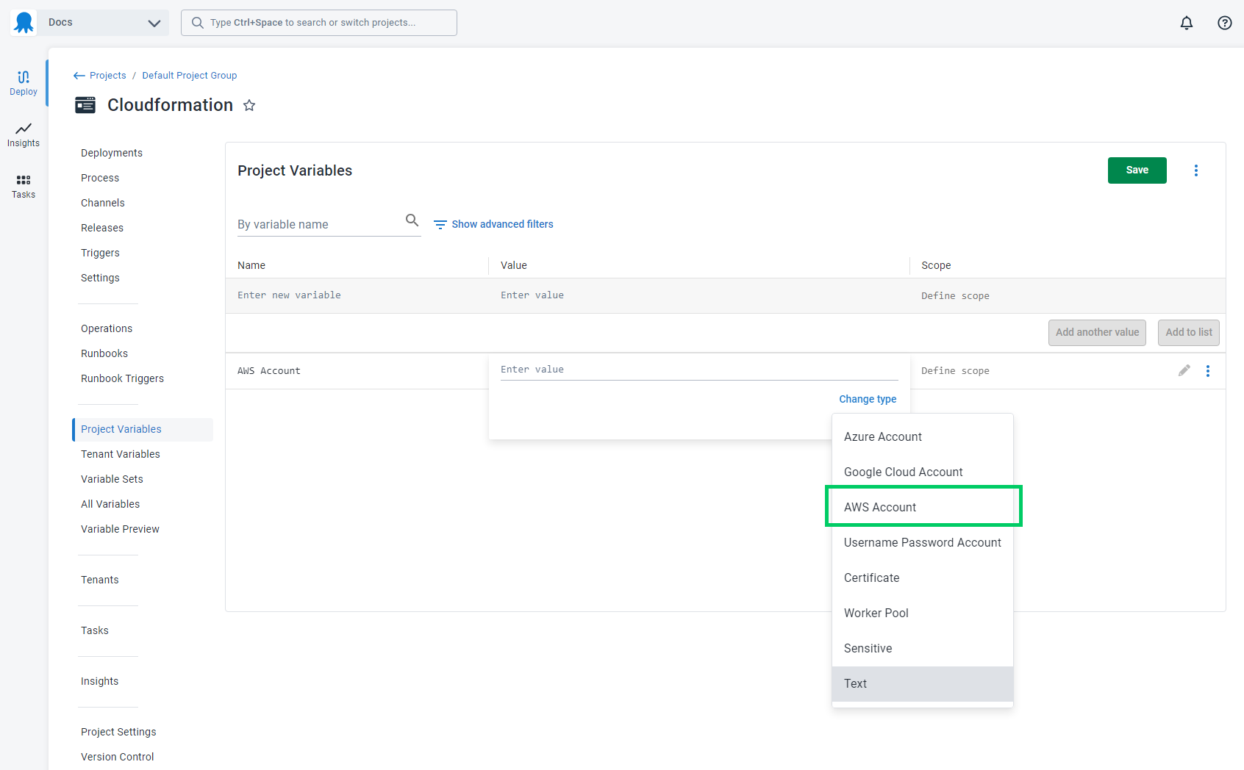Select Worker Pool variable type
This screenshot has height=770, width=1244.
pos(923,613)
